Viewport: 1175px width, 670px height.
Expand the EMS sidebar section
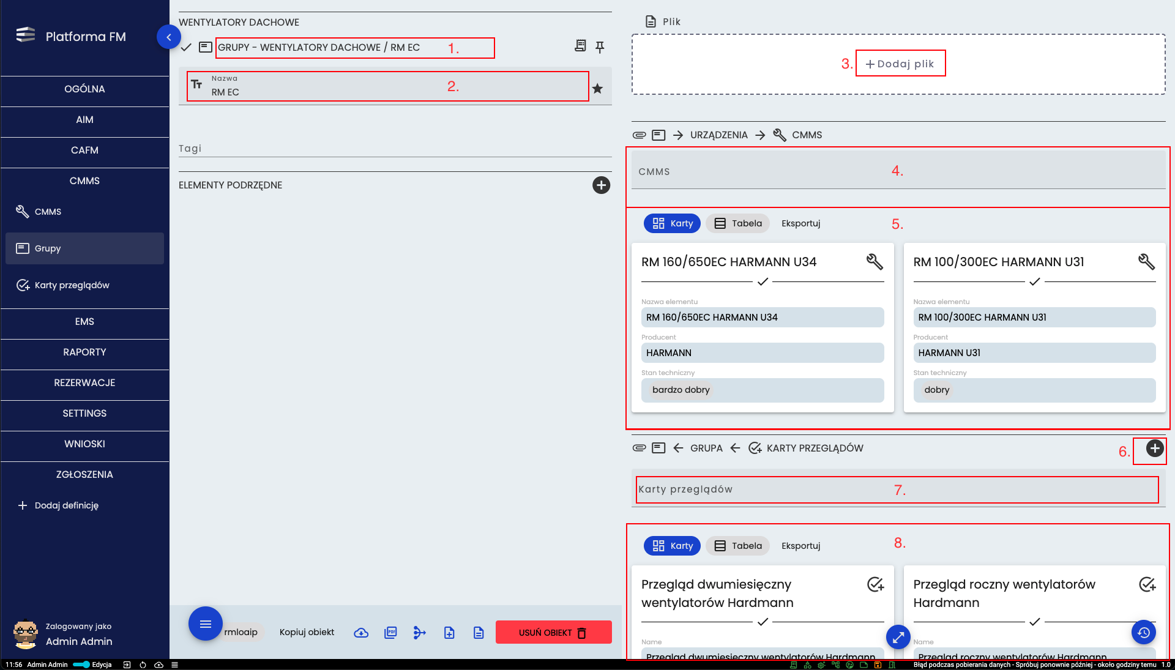click(x=84, y=322)
